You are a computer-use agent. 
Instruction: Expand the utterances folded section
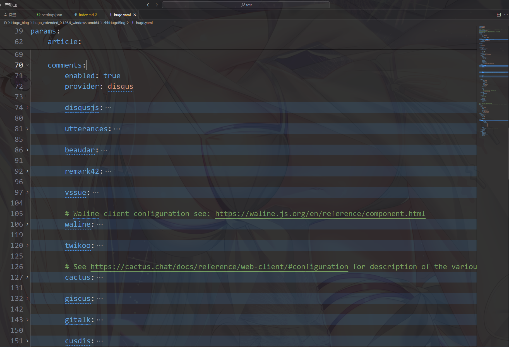tap(27, 129)
